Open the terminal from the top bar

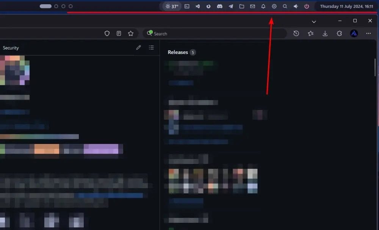coord(187,6)
